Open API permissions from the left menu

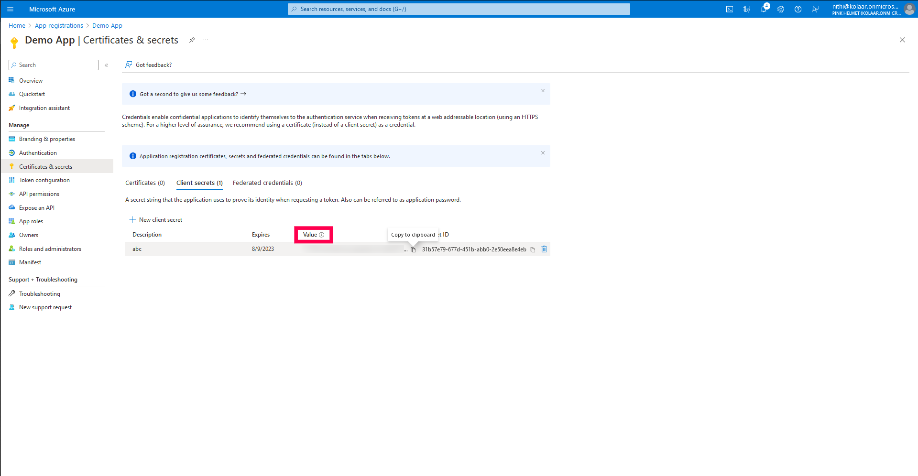tap(39, 194)
